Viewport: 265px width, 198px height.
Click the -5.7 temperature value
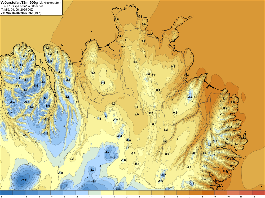coord(164,175)
